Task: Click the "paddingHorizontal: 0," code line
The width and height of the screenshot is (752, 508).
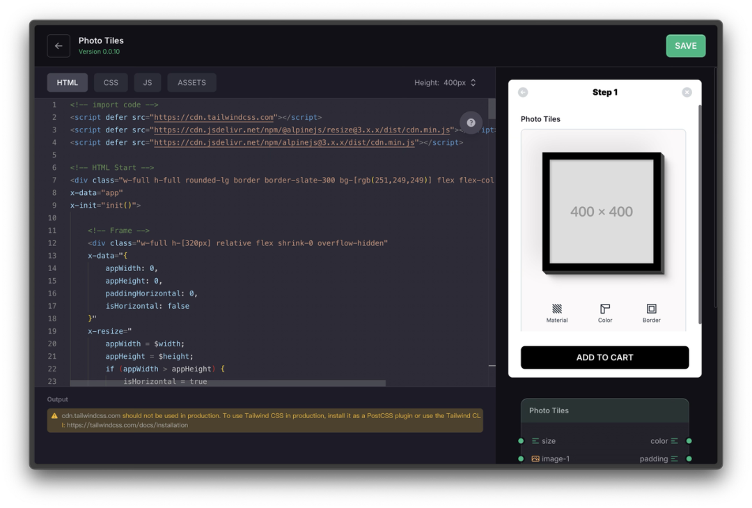Action: click(x=152, y=293)
